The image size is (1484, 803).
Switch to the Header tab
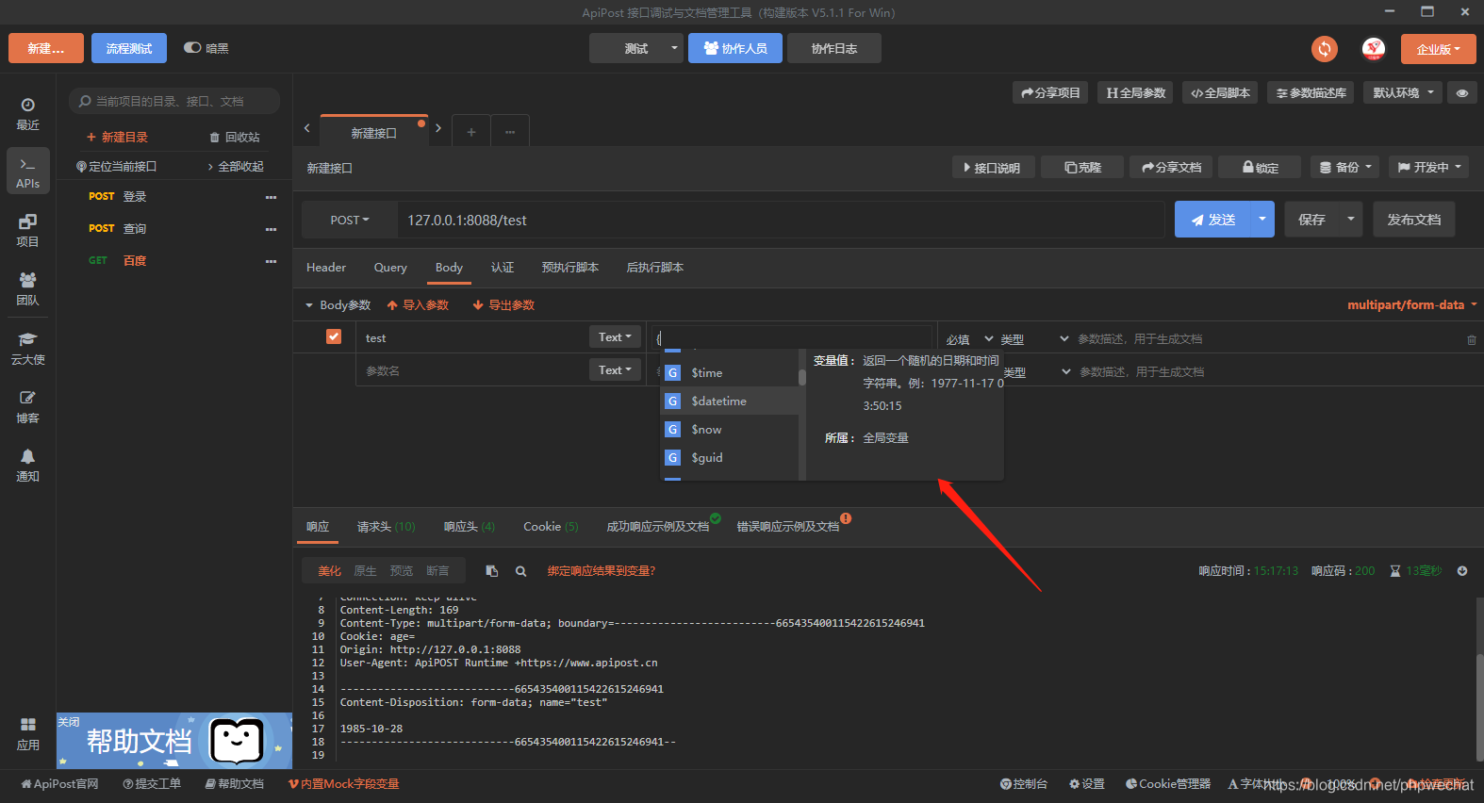click(x=326, y=268)
